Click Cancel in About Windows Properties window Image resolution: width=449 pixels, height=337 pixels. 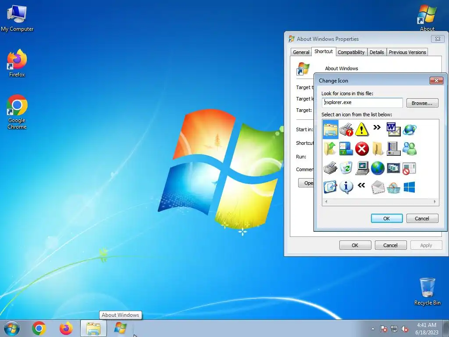tap(391, 245)
